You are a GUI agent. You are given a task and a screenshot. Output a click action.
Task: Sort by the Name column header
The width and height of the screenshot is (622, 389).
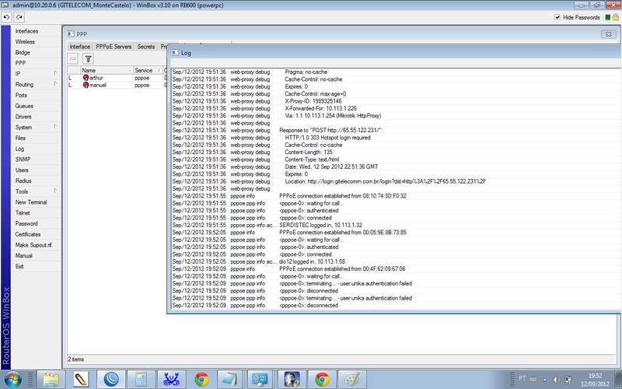(x=106, y=70)
